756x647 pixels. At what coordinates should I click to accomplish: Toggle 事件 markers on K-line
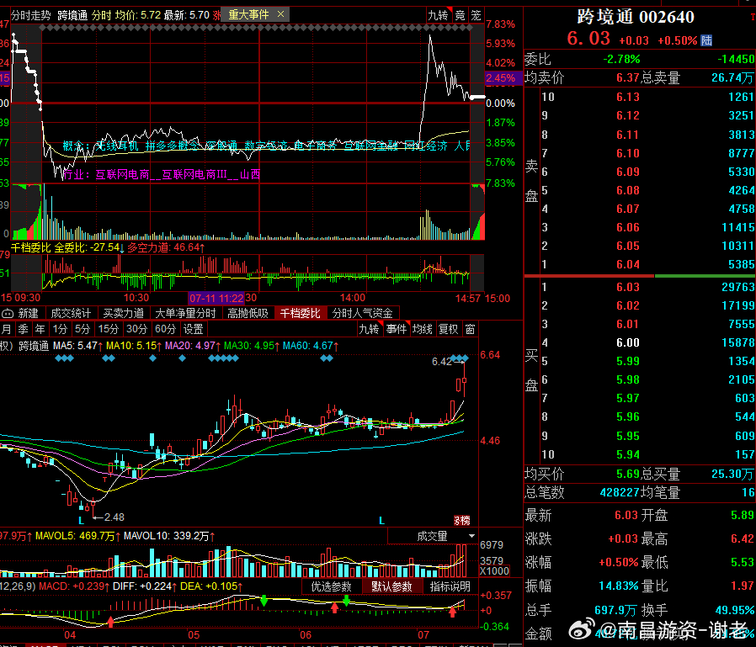point(397,329)
